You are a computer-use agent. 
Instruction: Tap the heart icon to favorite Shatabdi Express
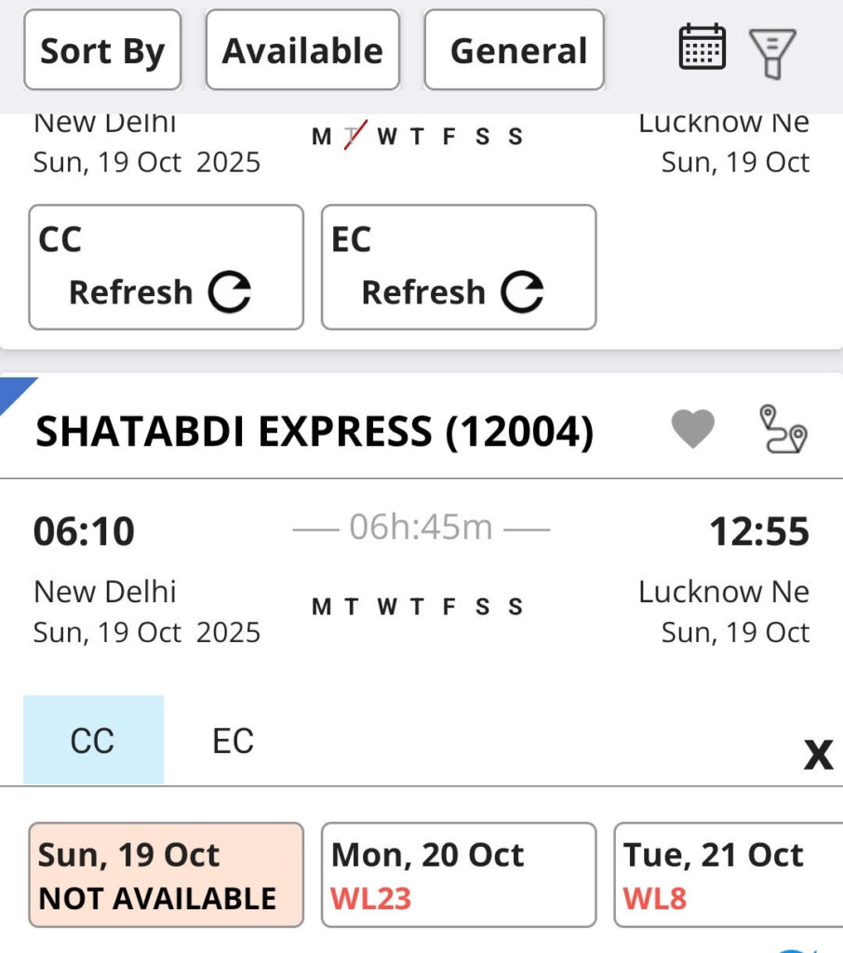point(693,430)
